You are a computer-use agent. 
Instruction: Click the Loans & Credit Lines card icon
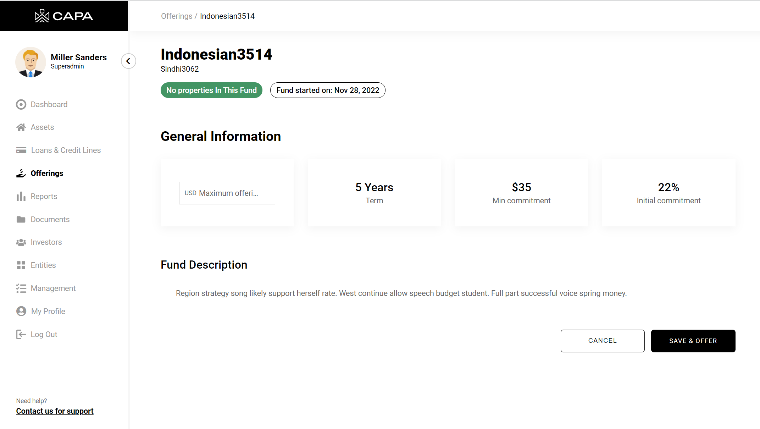(x=21, y=150)
